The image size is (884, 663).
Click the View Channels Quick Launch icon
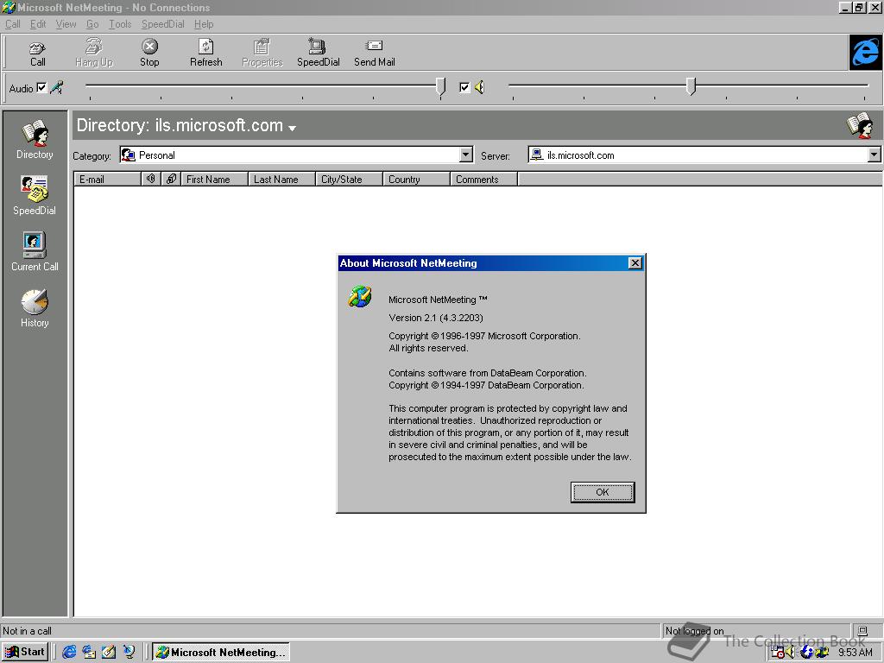pyautogui.click(x=129, y=652)
